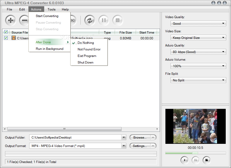The width and height of the screenshot is (231, 168).
Task: Click the 00:00:10.5 preview time label
Action: tap(195, 148)
